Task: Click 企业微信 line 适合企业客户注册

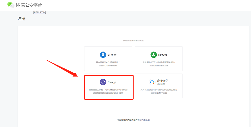Action: coord(159,93)
